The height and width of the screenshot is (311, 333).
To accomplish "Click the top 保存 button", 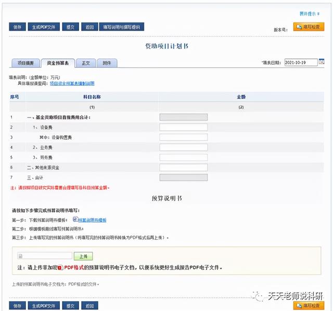I will tap(17, 27).
